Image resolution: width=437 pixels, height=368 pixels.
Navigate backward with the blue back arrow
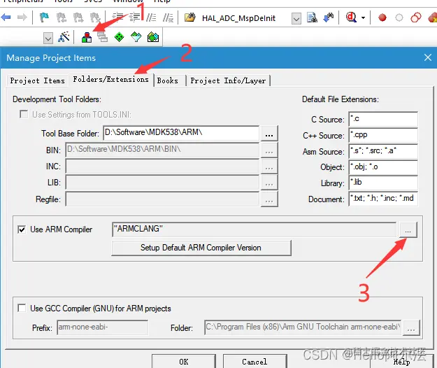click(x=6, y=17)
